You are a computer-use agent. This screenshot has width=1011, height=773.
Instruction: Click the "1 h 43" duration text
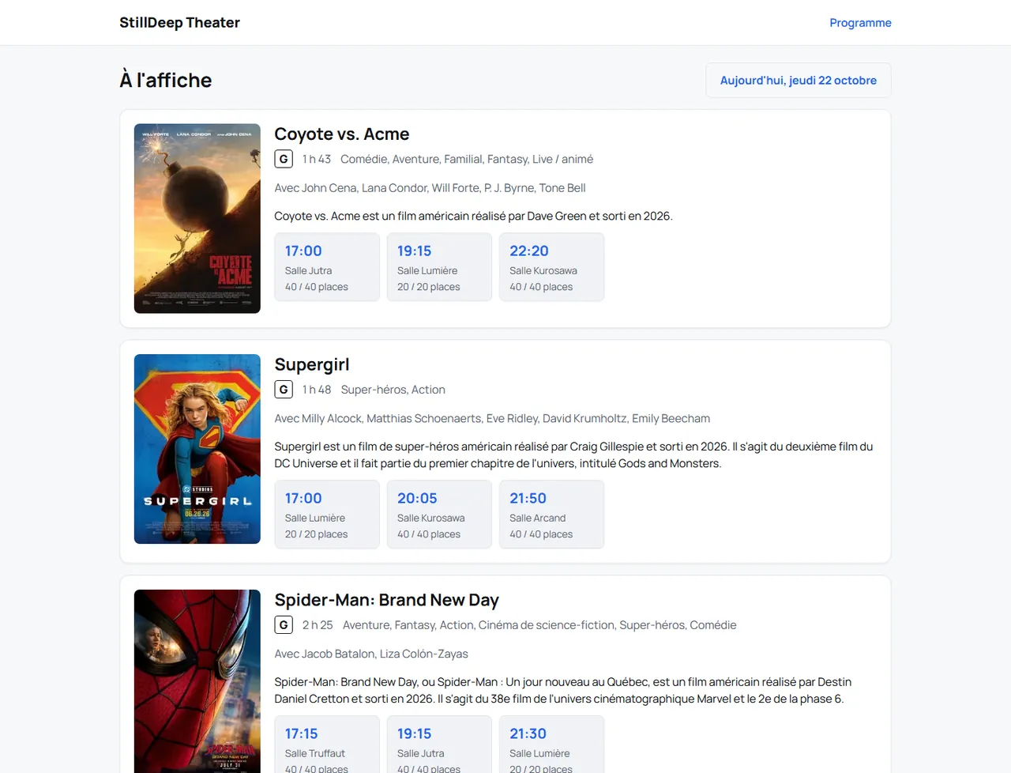(317, 159)
